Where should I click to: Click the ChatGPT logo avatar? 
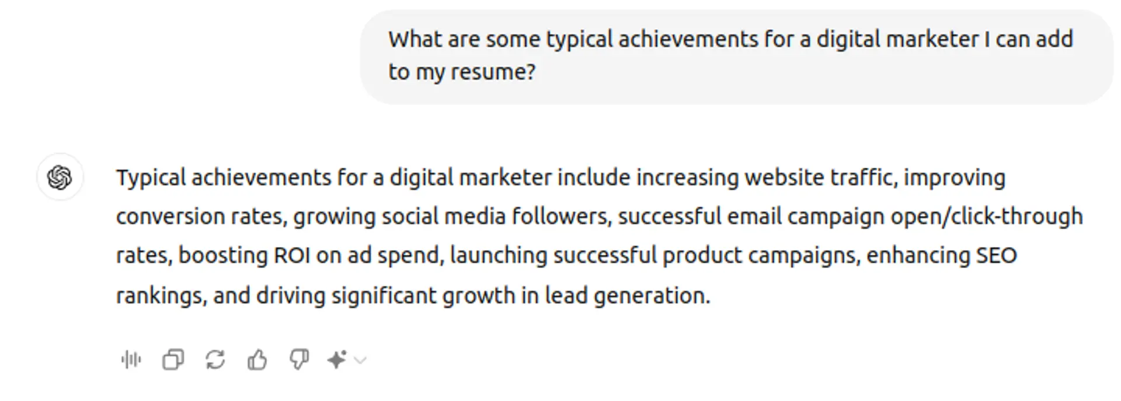(x=60, y=177)
